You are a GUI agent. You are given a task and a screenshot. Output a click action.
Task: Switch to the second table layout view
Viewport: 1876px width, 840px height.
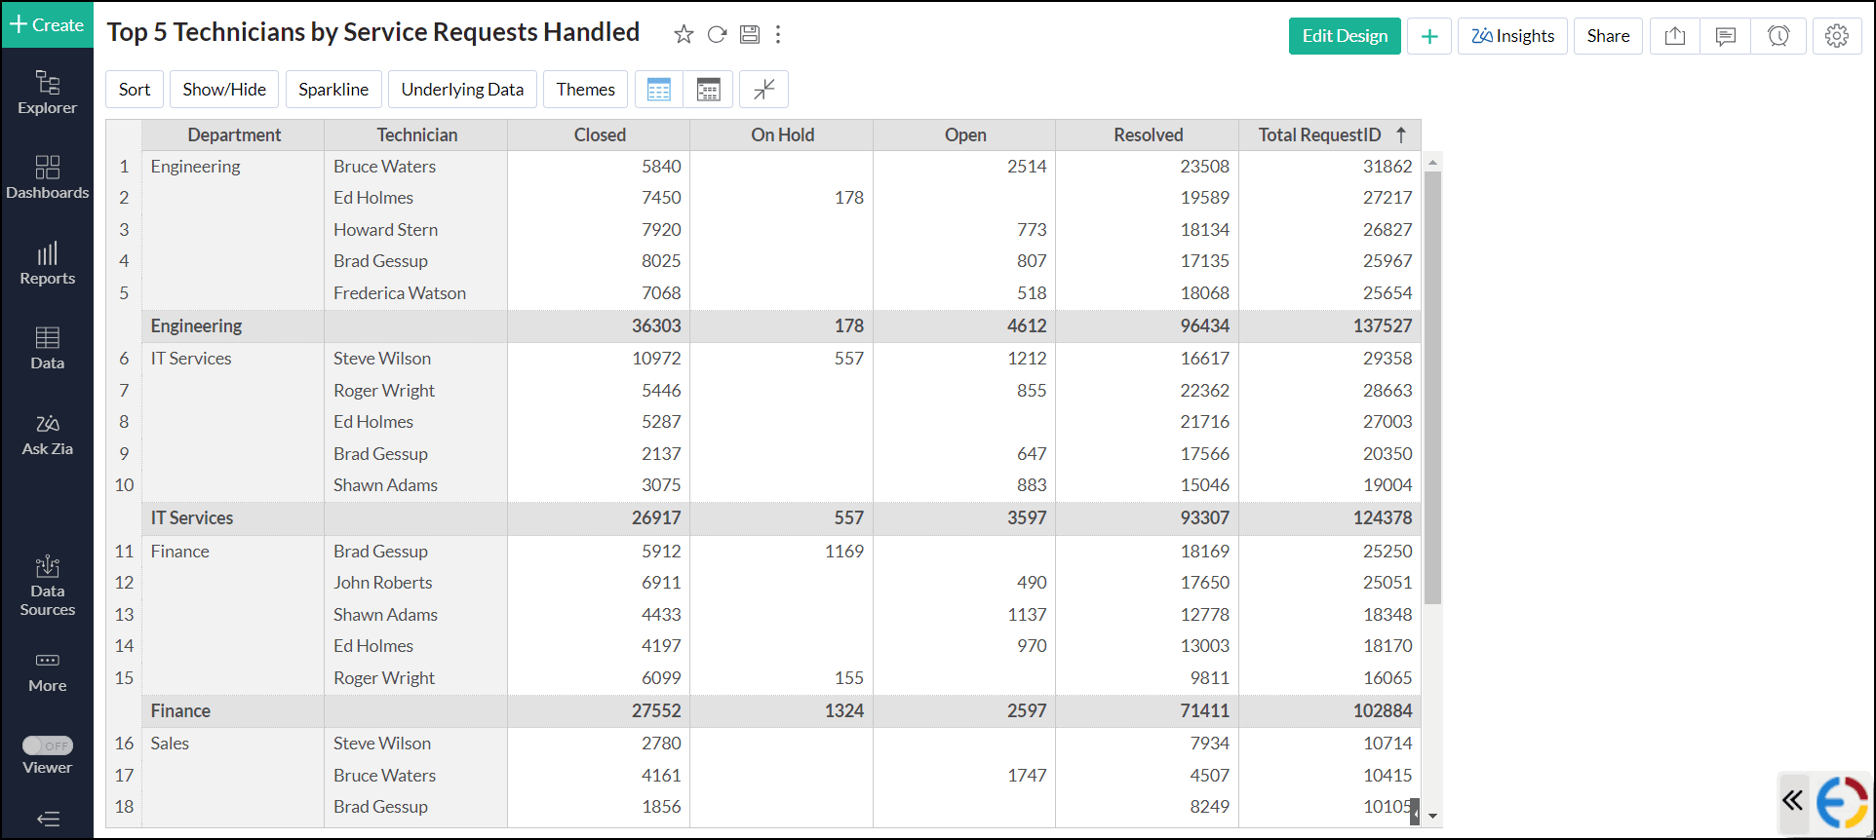[x=708, y=90]
